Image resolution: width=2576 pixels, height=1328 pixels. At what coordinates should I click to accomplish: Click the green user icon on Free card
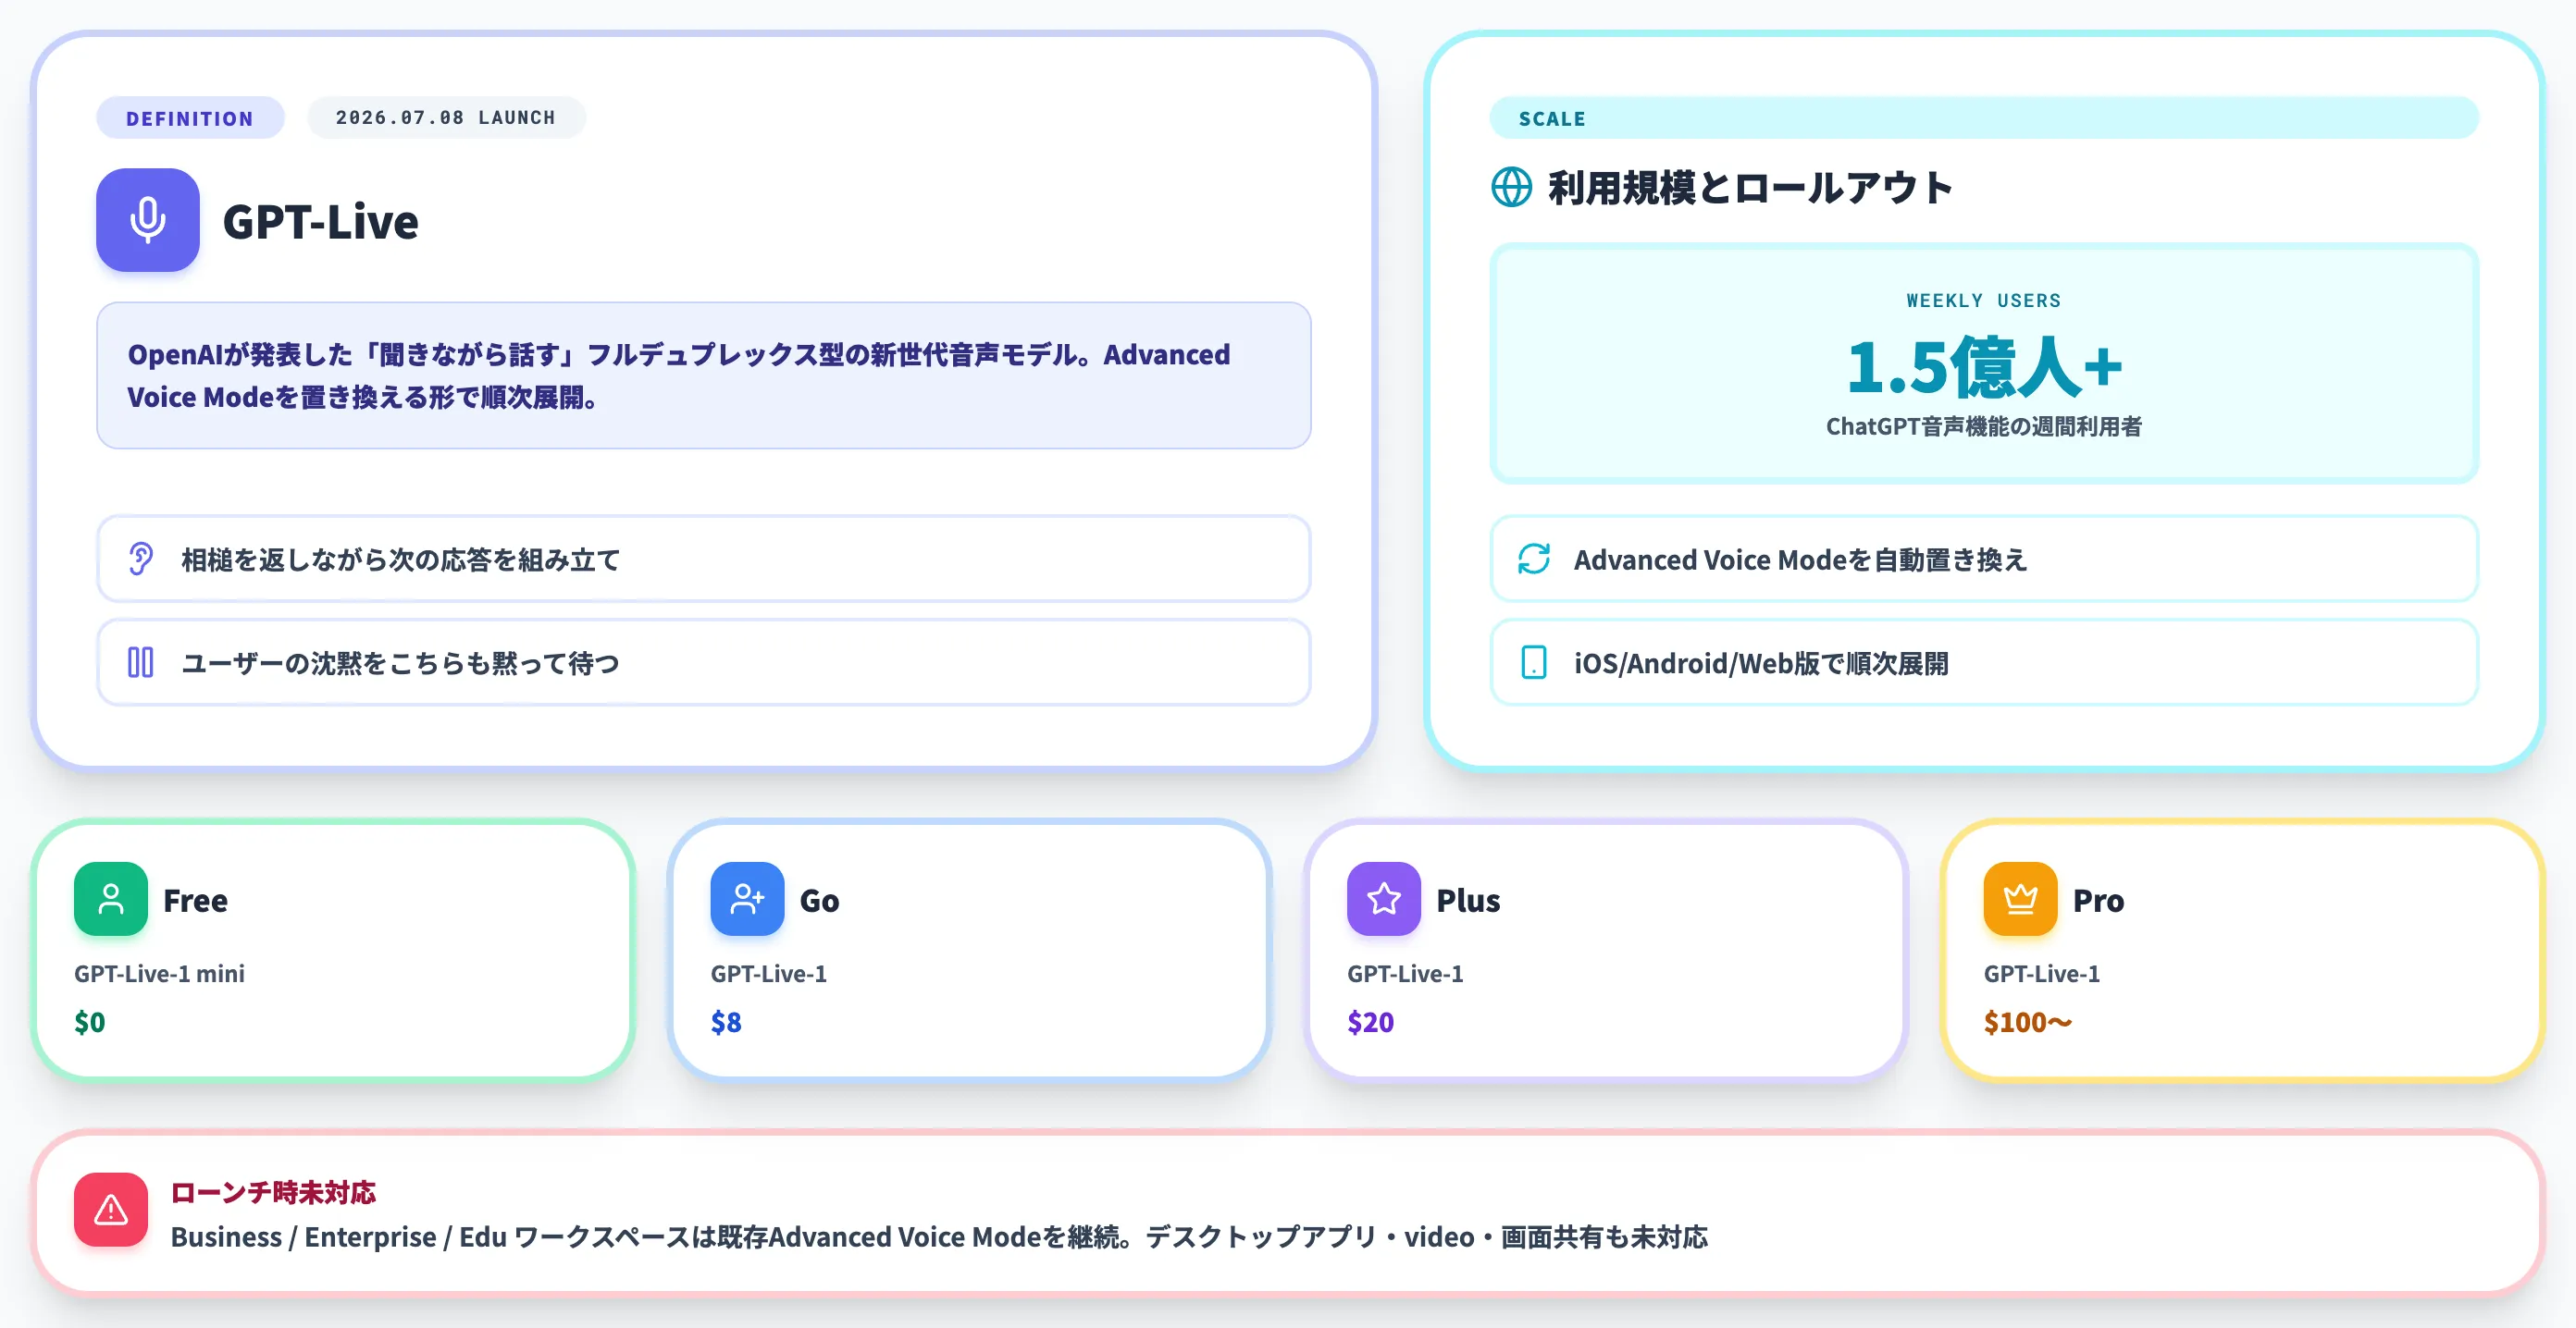coord(111,898)
